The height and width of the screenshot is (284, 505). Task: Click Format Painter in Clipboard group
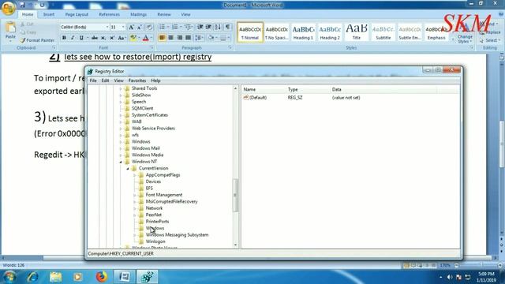click(37, 40)
